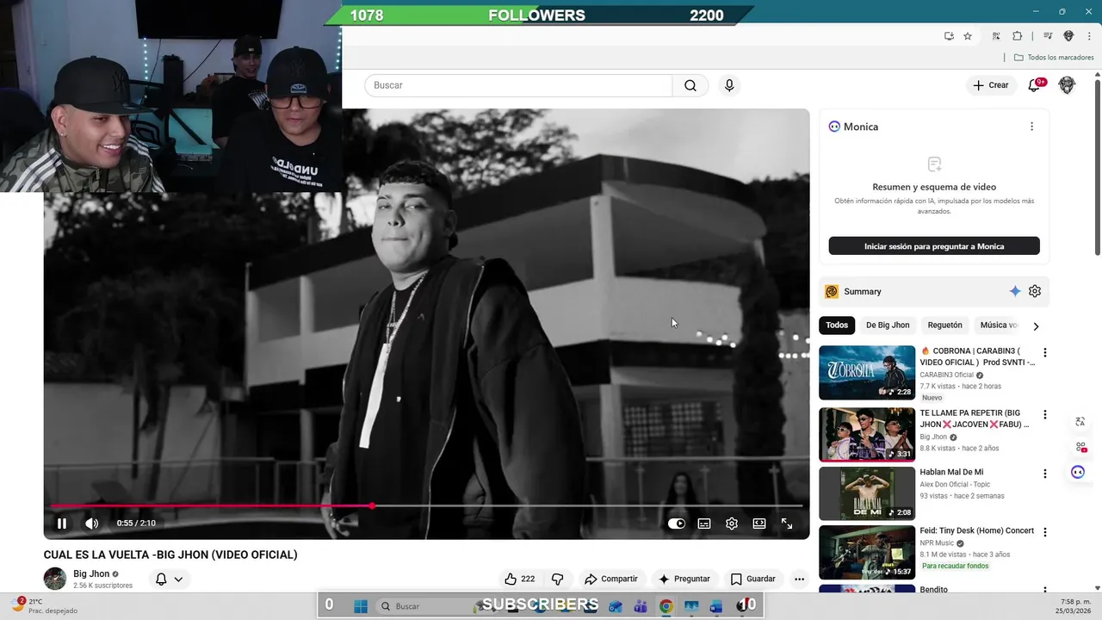Click the Compartir share button

click(610, 579)
